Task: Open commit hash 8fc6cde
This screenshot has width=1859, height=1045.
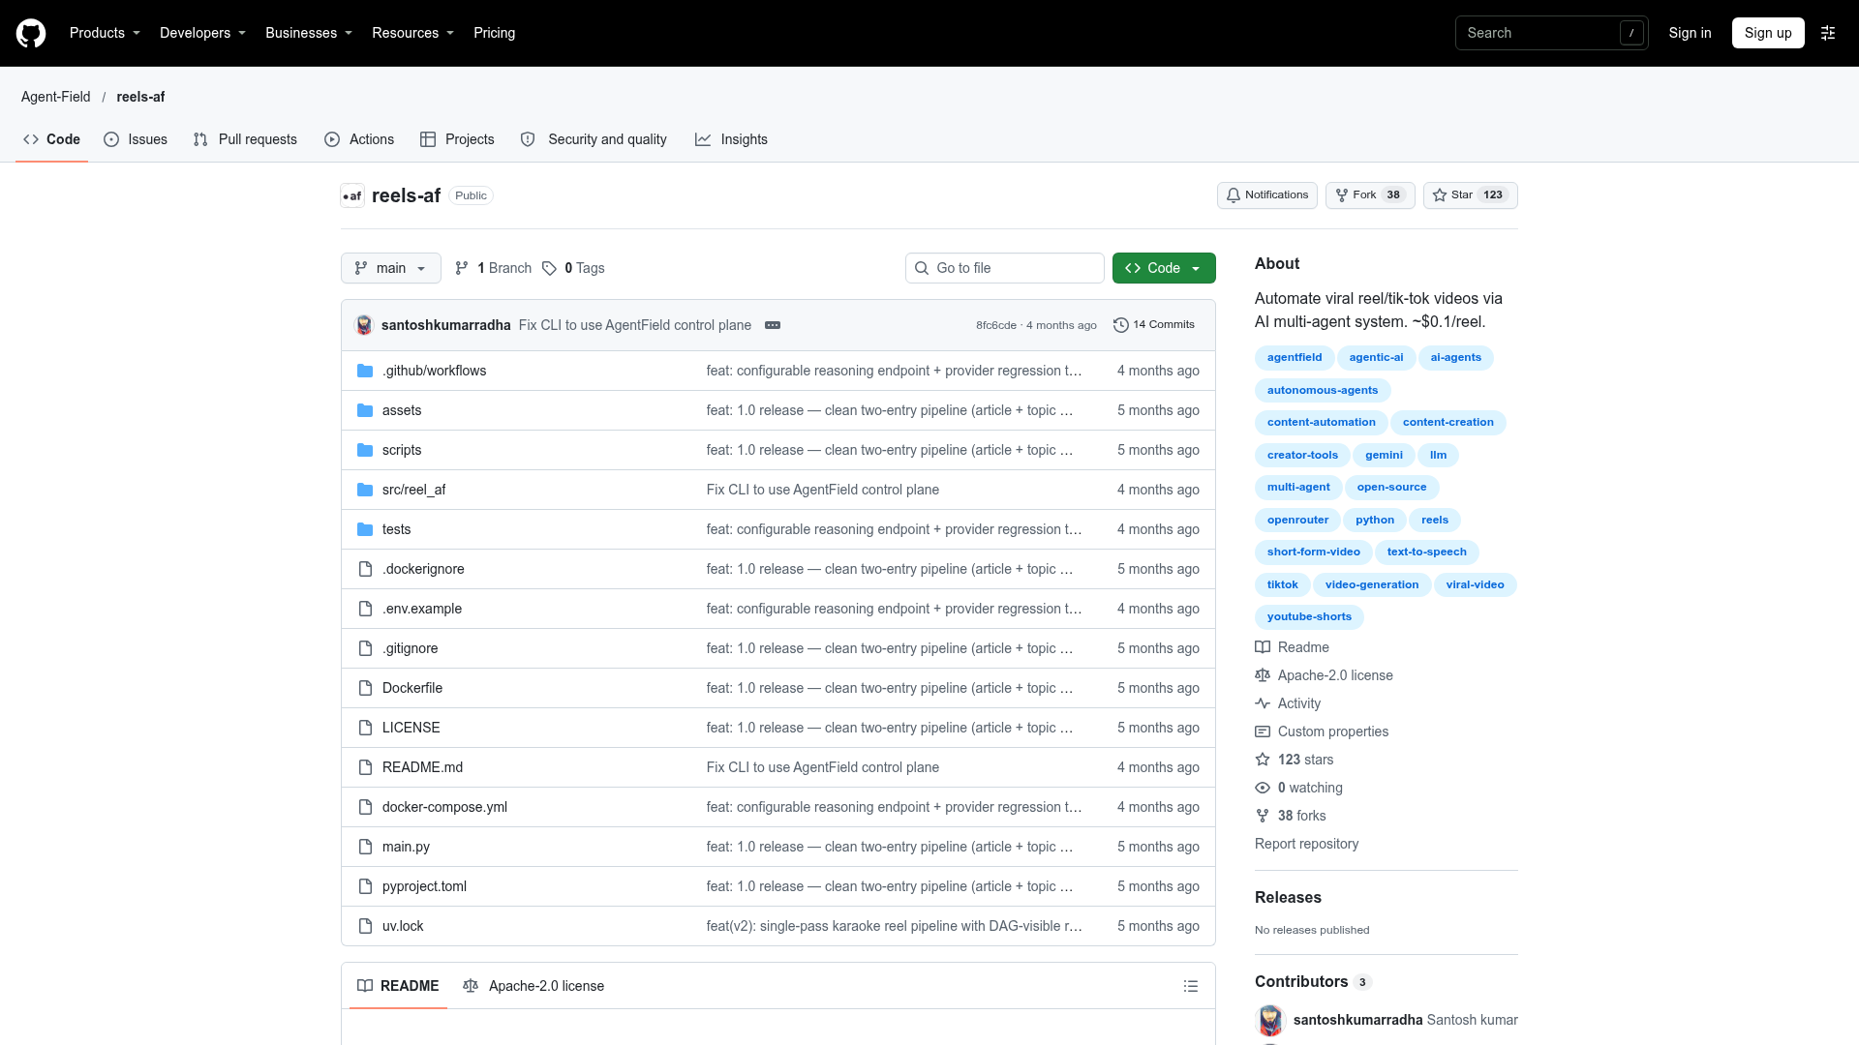Action: [x=995, y=325]
